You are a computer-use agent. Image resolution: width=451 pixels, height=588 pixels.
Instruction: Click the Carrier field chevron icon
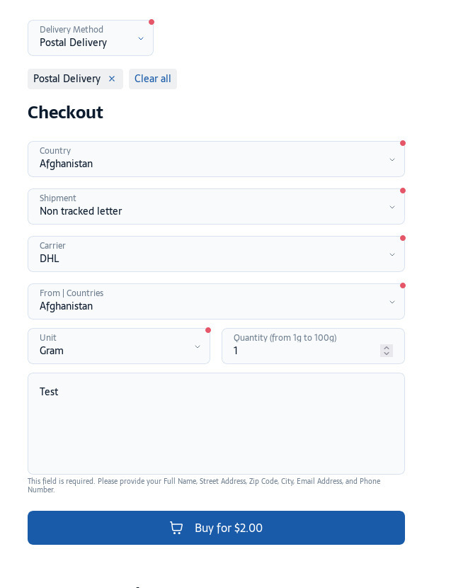[x=392, y=254]
